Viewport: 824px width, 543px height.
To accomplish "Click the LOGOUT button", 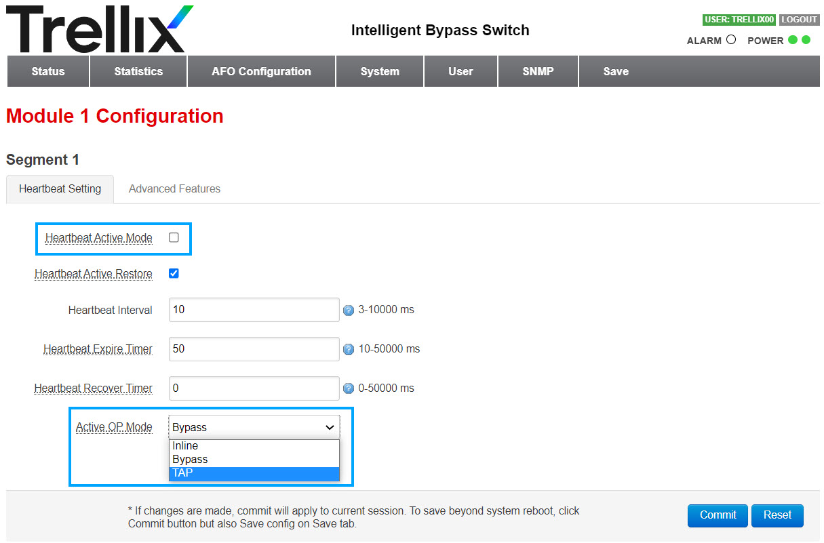I will pos(800,20).
